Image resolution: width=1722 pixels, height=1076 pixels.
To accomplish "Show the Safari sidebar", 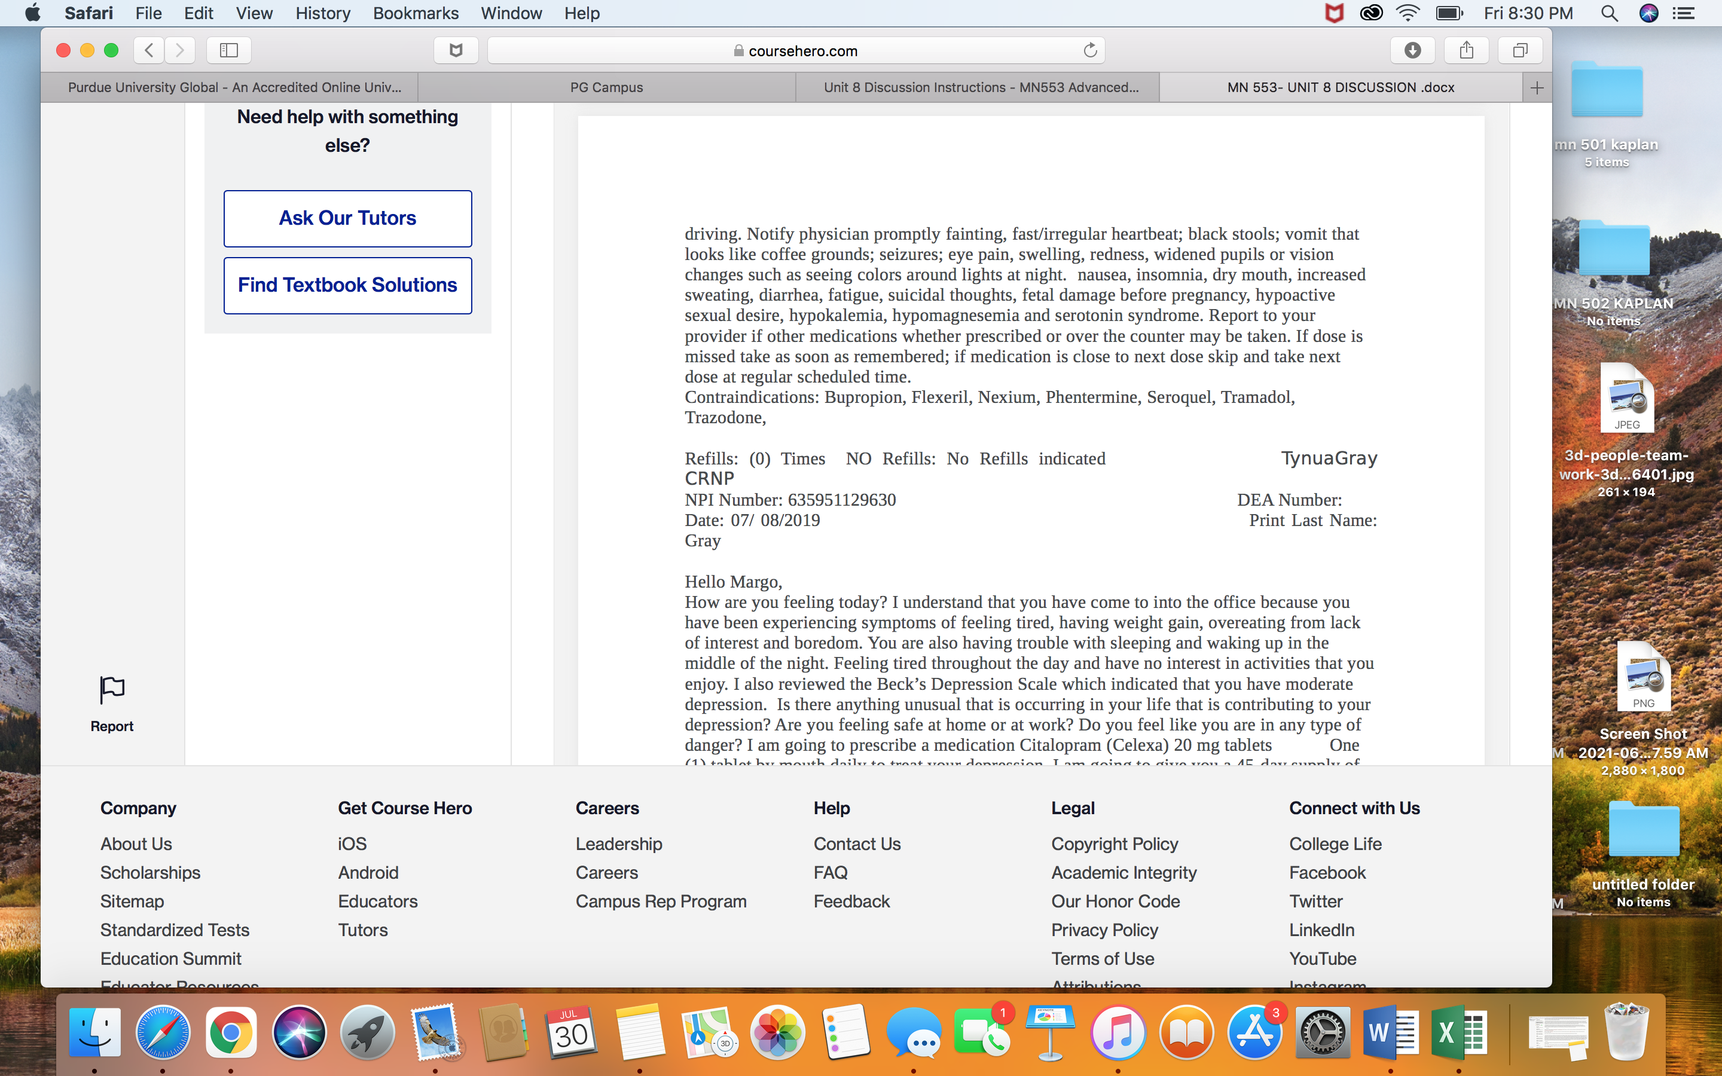I will tap(228, 51).
